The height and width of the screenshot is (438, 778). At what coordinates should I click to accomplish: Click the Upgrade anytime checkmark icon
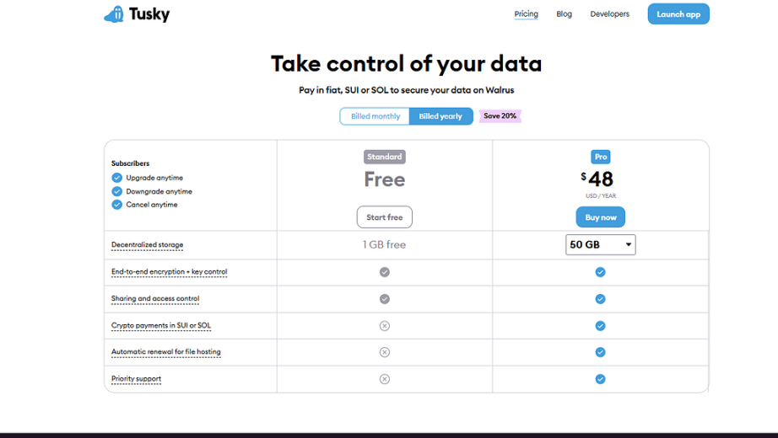(x=117, y=178)
